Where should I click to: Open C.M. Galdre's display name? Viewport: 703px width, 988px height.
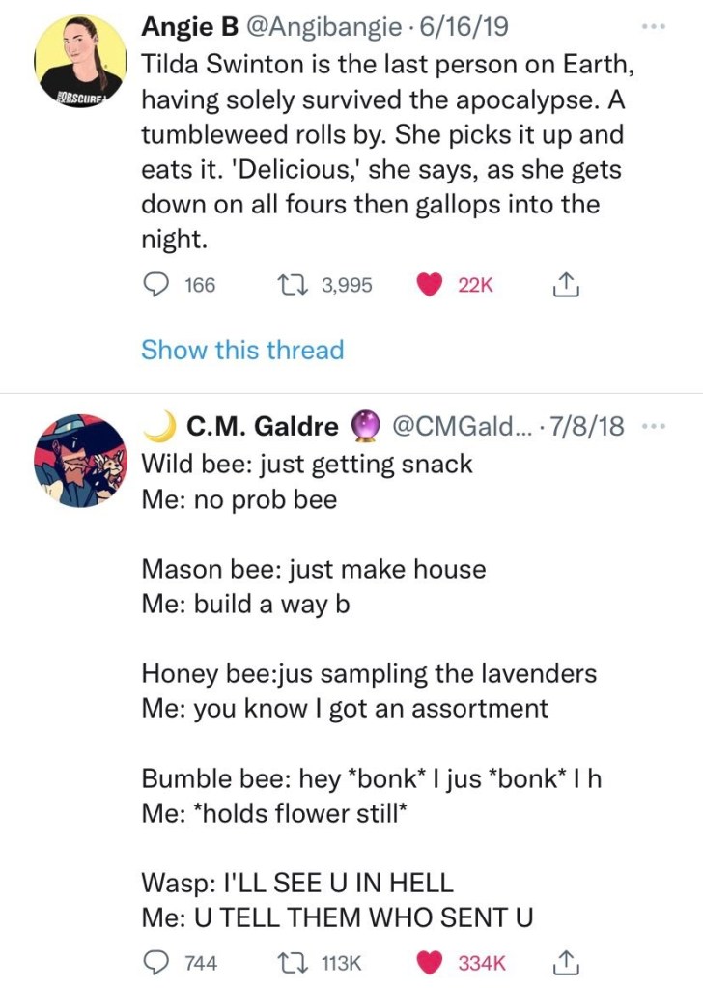click(x=262, y=426)
